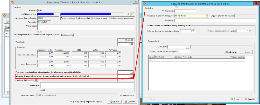This screenshot has height=105, width=260.
Task: Click the Natureza do rendimento code 15003
Action: pos(48,18)
